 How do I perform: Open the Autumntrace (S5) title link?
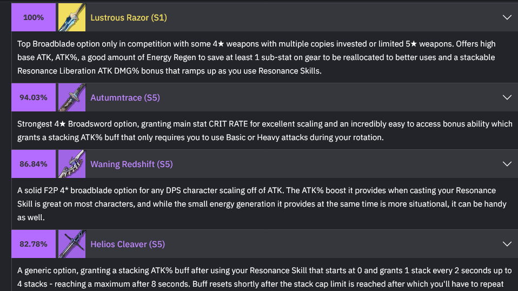125,98
